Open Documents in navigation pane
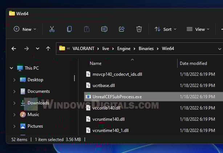Image resolution: width=223 pixels, height=153 pixels. [39, 91]
